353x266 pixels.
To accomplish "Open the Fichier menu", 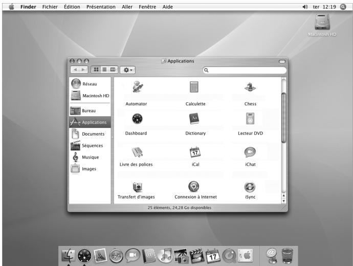I will click(x=50, y=7).
